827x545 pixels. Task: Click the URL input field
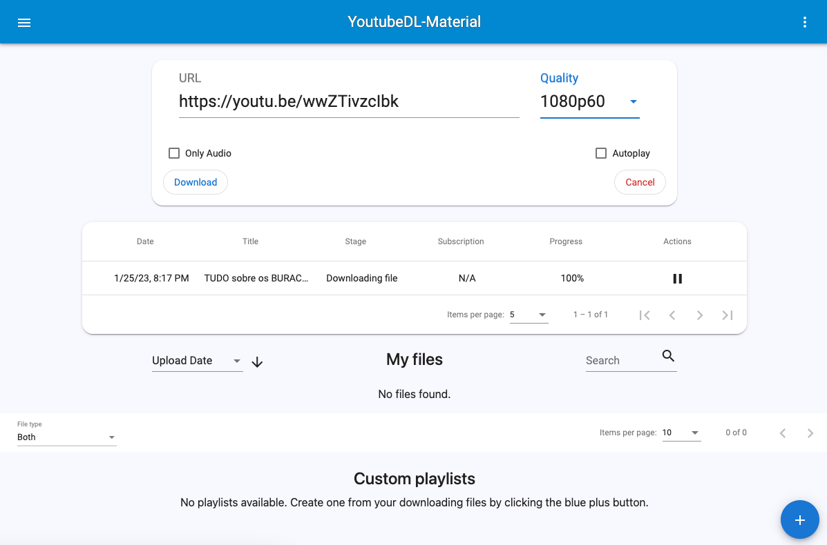pos(348,101)
